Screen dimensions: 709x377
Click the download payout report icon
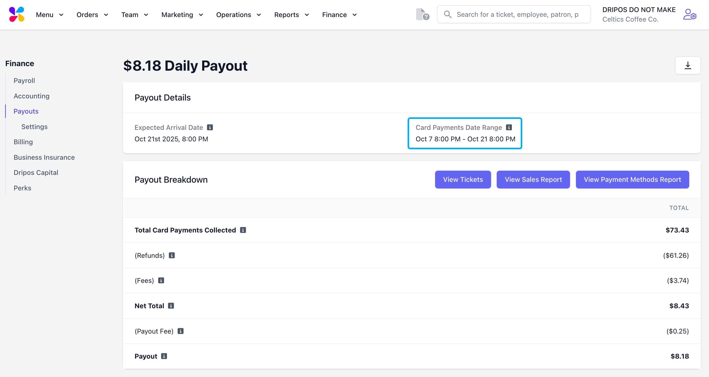(x=688, y=66)
